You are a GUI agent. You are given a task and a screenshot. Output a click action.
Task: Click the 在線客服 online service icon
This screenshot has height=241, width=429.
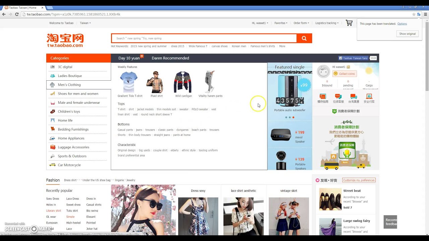(x=338, y=96)
